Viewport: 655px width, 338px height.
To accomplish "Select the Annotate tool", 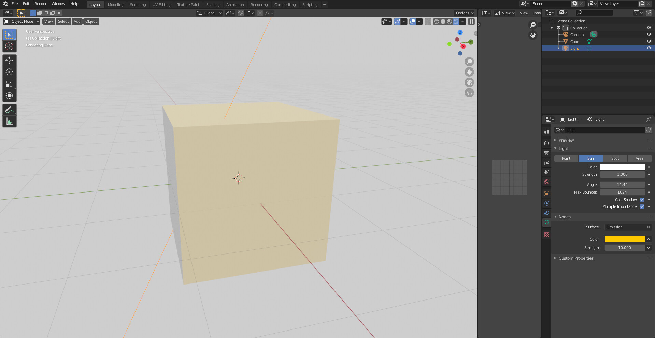I will point(9,110).
